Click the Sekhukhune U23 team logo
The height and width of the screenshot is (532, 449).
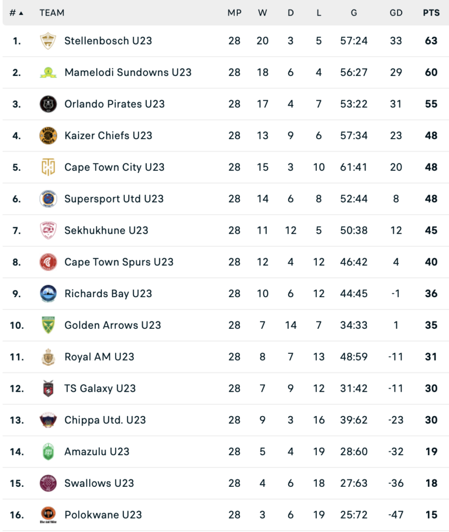tap(48, 230)
